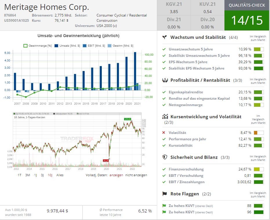270x220 pixels.
Task: Click the Qualitäts-Check 14/15 score box
Action: (247, 15)
